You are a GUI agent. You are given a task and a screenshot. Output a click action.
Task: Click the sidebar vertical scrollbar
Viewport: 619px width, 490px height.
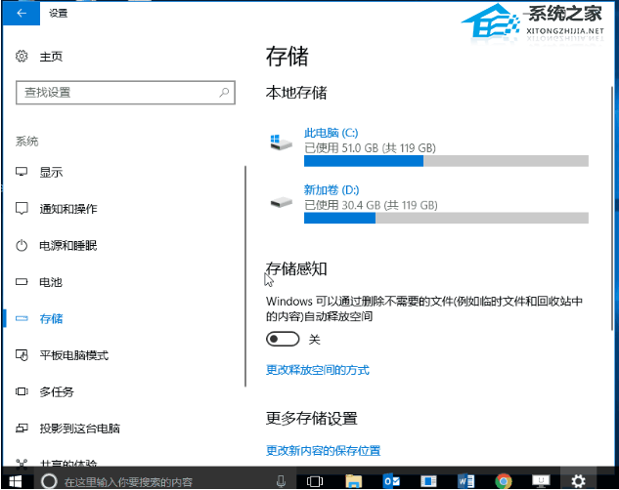(x=245, y=275)
